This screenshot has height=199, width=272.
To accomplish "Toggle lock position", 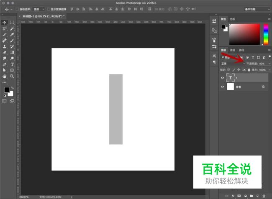I will click(x=239, y=70).
